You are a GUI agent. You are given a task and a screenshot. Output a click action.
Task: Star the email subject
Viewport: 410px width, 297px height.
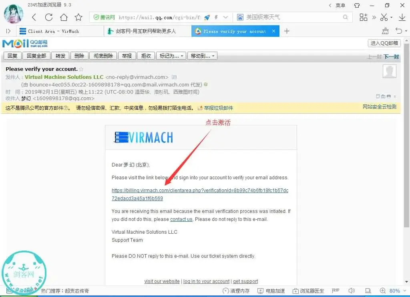click(x=81, y=69)
